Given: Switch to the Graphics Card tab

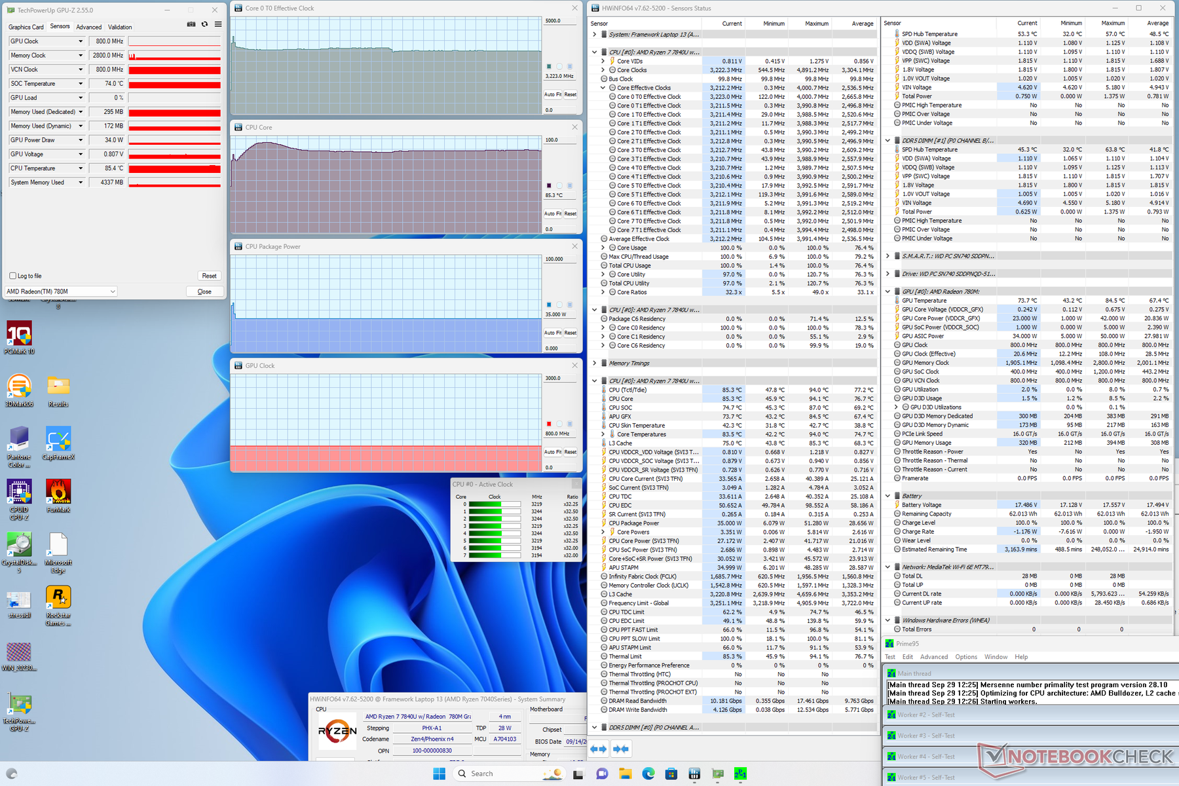Looking at the screenshot, I should [x=26, y=27].
